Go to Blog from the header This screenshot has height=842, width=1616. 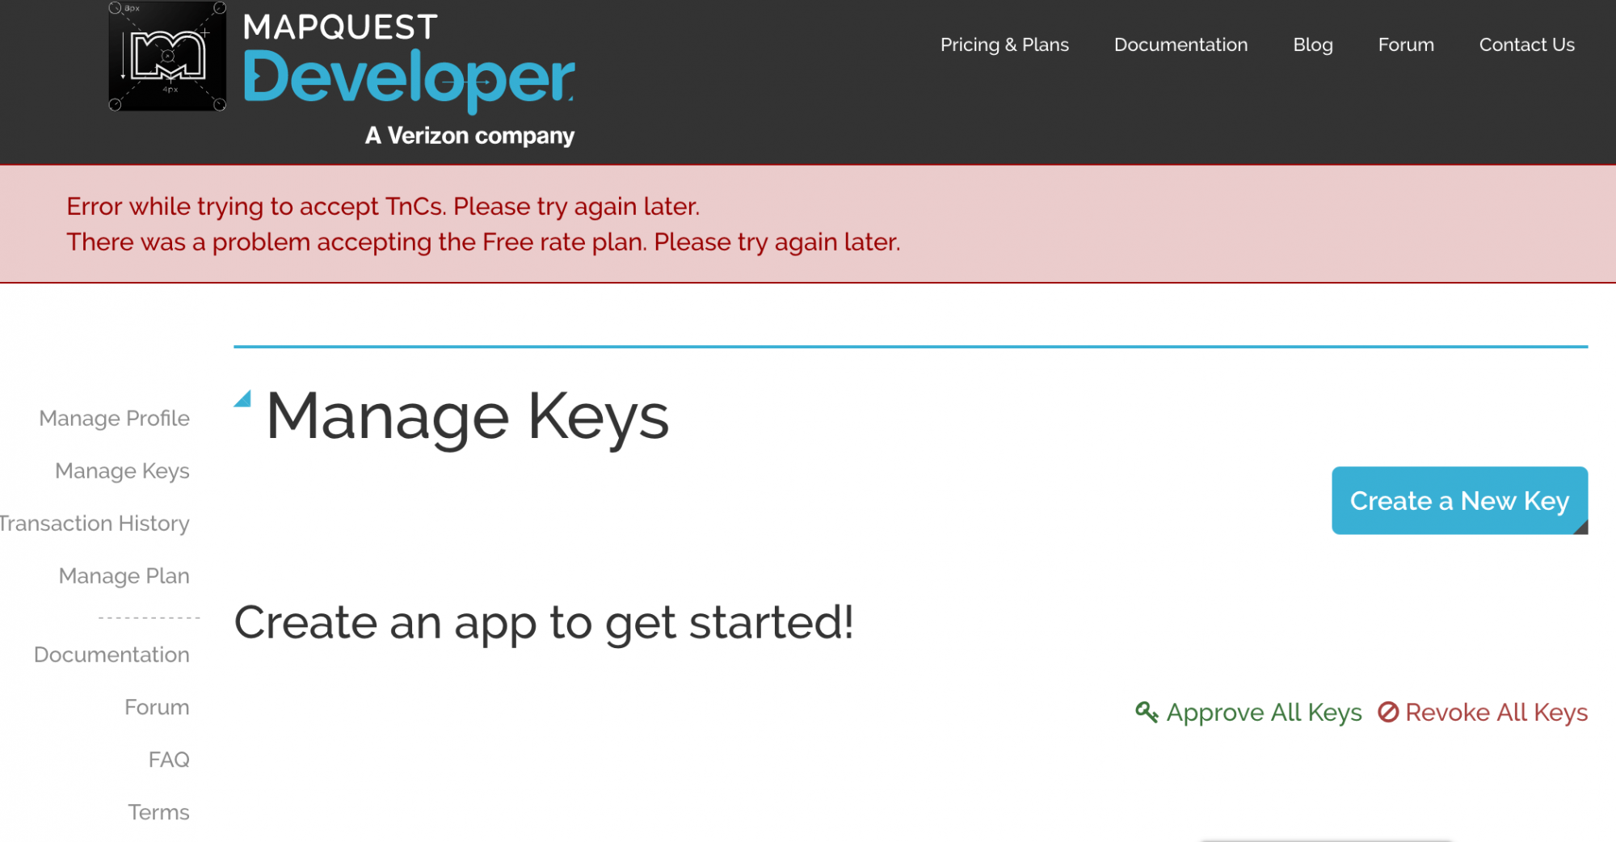[1313, 44]
